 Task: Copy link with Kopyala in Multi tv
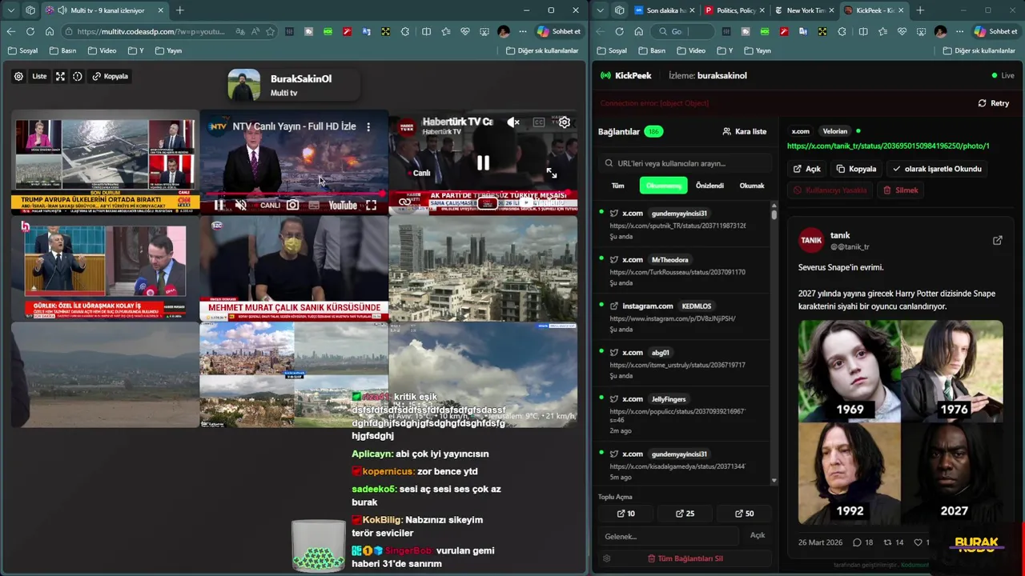pos(110,76)
